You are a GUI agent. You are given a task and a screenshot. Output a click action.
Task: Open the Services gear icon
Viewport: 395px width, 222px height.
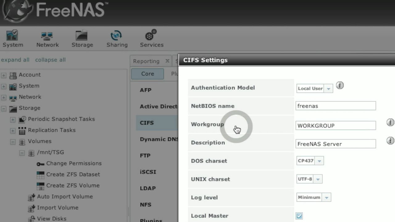(x=151, y=35)
